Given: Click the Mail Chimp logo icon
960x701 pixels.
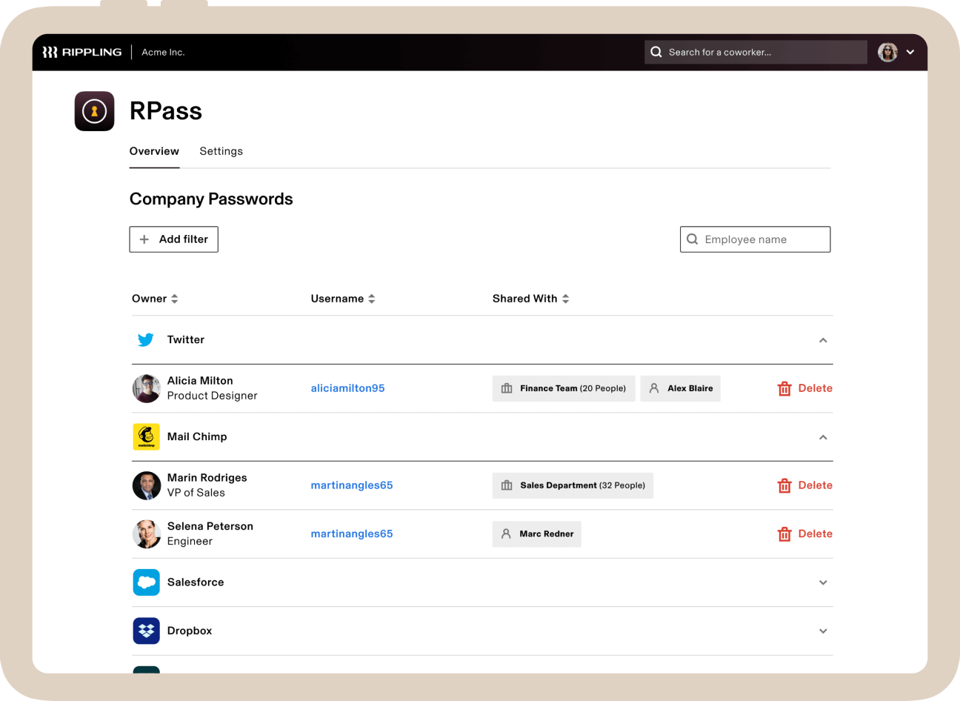Looking at the screenshot, I should pyautogui.click(x=147, y=436).
